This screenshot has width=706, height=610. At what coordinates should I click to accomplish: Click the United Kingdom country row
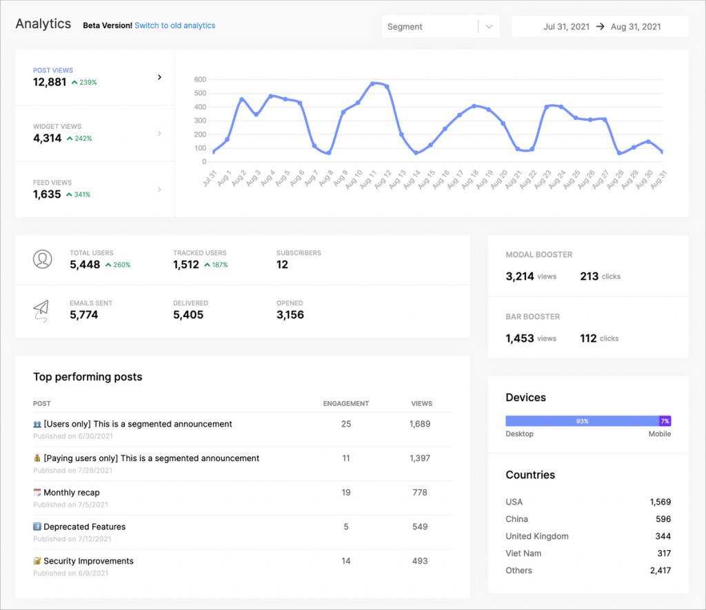tap(588, 536)
